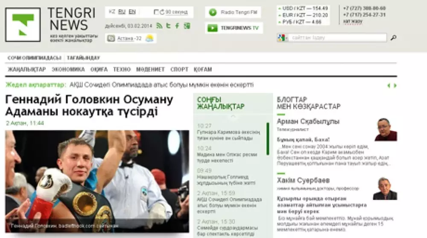The image size is (427, 238).
Task: Open the Twitter icon in header
Action: click(x=168, y=26)
